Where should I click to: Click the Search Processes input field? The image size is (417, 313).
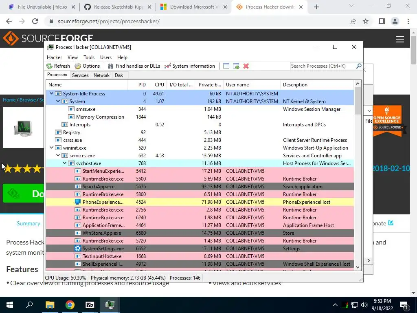point(323,66)
